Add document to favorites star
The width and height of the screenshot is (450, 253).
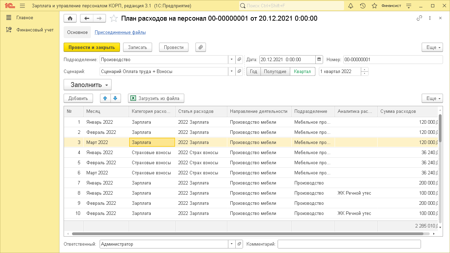point(114,19)
